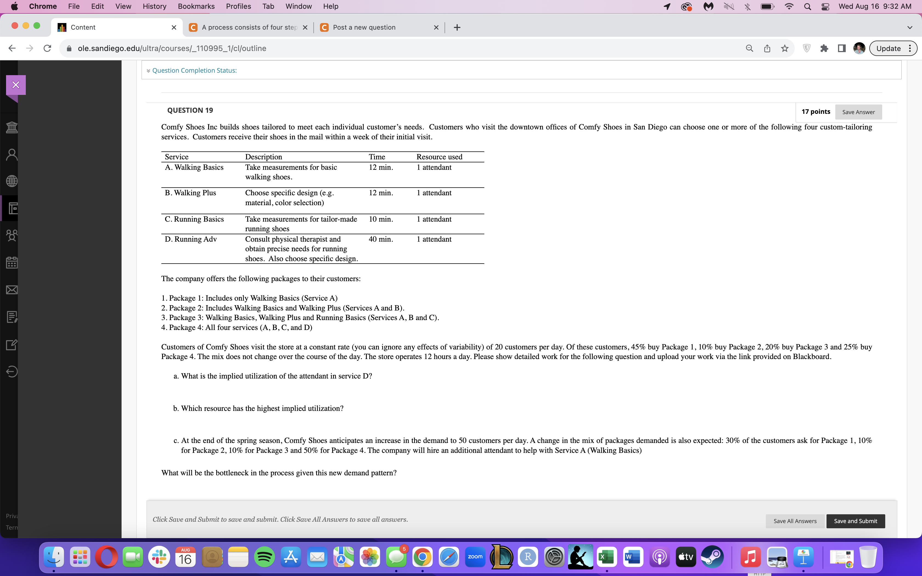Go back to the previous page
The width and height of the screenshot is (922, 576).
[x=12, y=48]
